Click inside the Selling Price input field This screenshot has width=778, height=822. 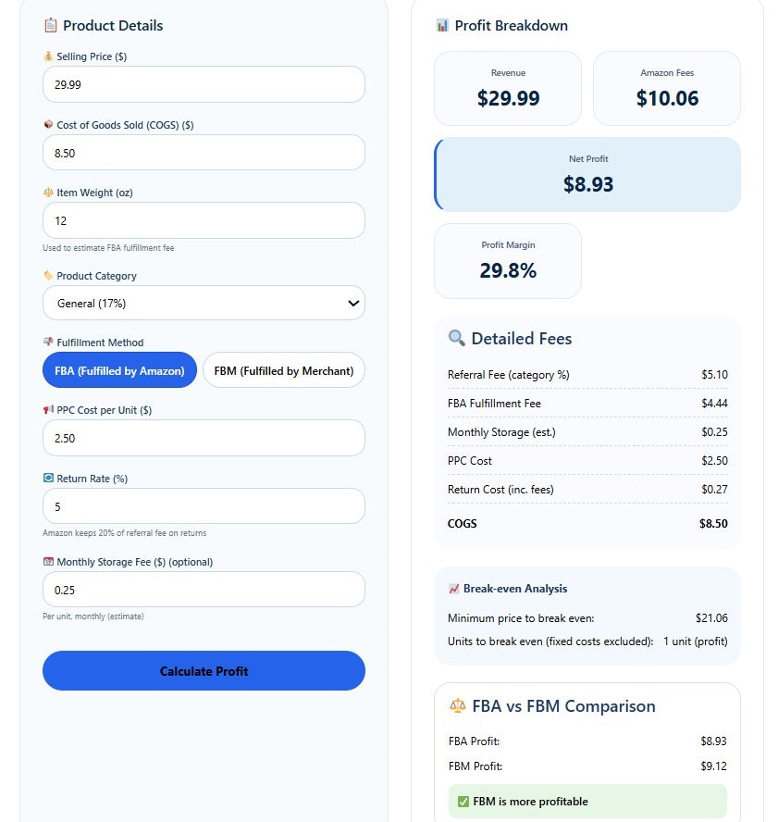(204, 83)
